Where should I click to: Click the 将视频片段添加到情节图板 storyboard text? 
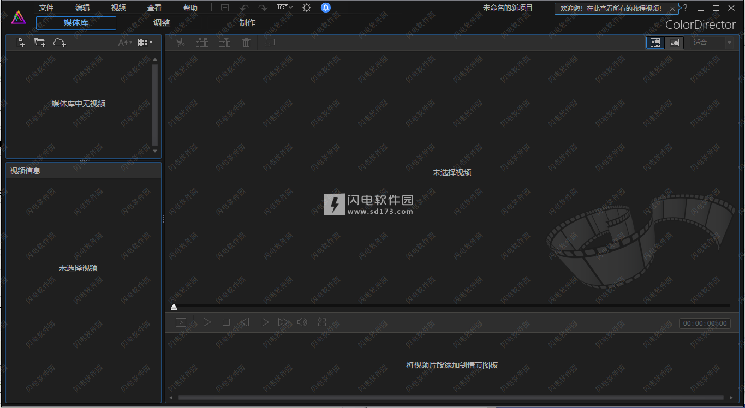452,365
